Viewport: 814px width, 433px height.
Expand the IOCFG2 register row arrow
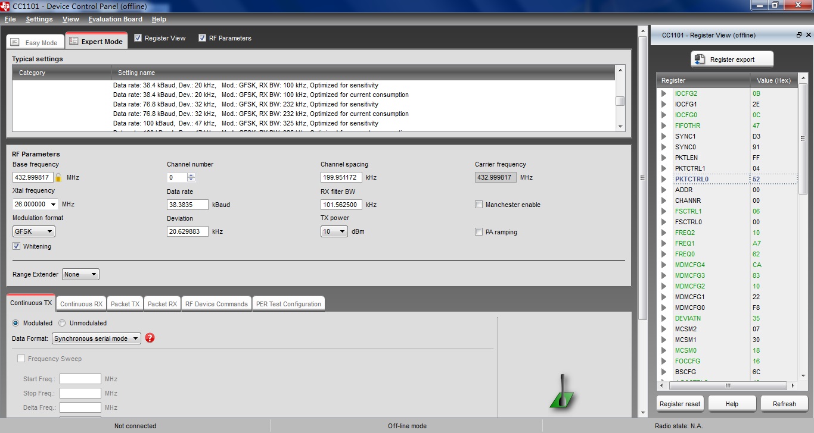(664, 93)
